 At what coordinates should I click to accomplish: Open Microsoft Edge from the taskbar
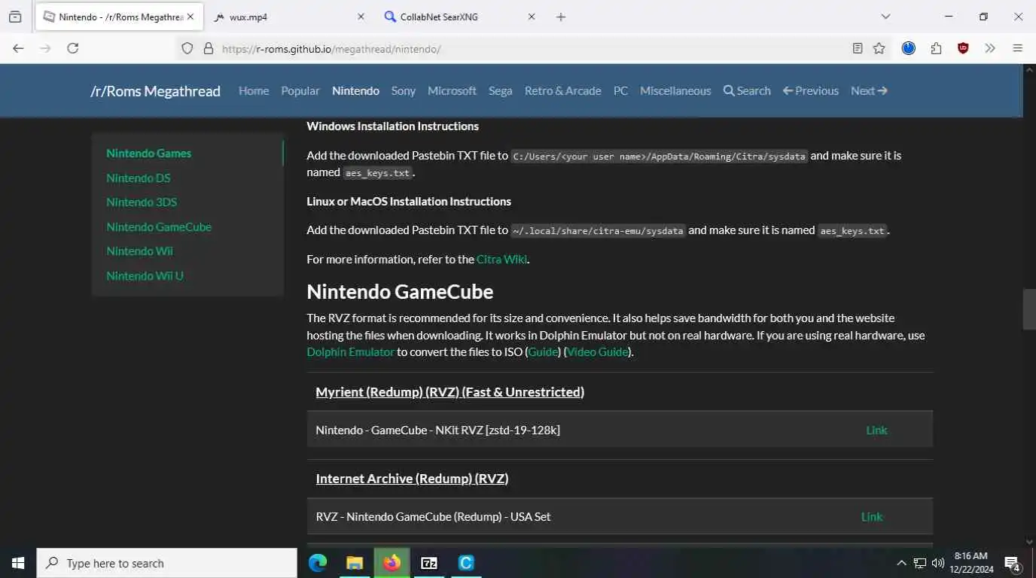(x=318, y=563)
